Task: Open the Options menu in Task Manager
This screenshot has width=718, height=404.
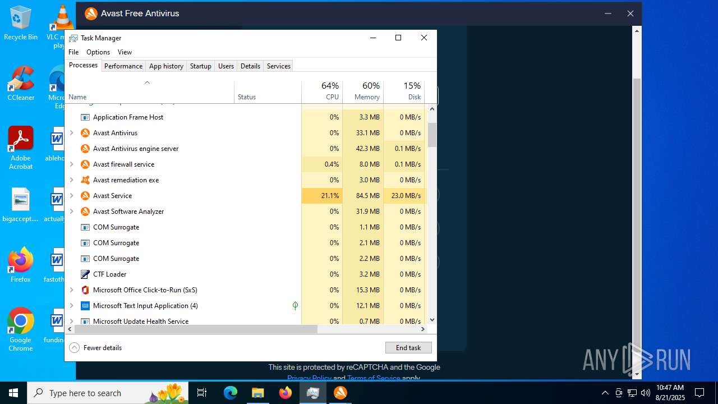Action: (x=98, y=52)
